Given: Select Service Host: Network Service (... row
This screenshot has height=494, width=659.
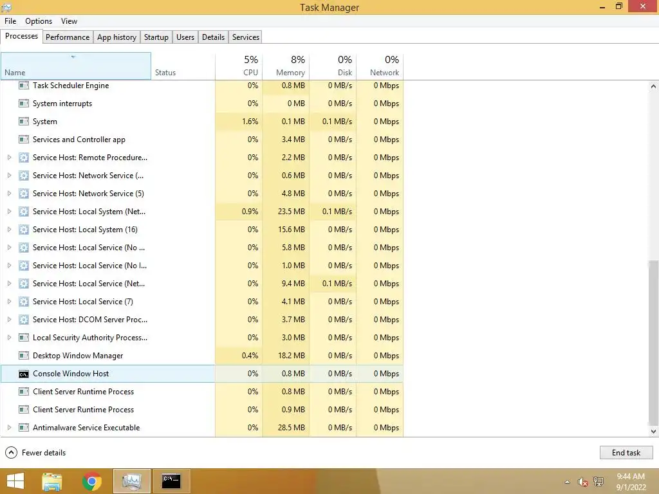Looking at the screenshot, I should (201, 176).
